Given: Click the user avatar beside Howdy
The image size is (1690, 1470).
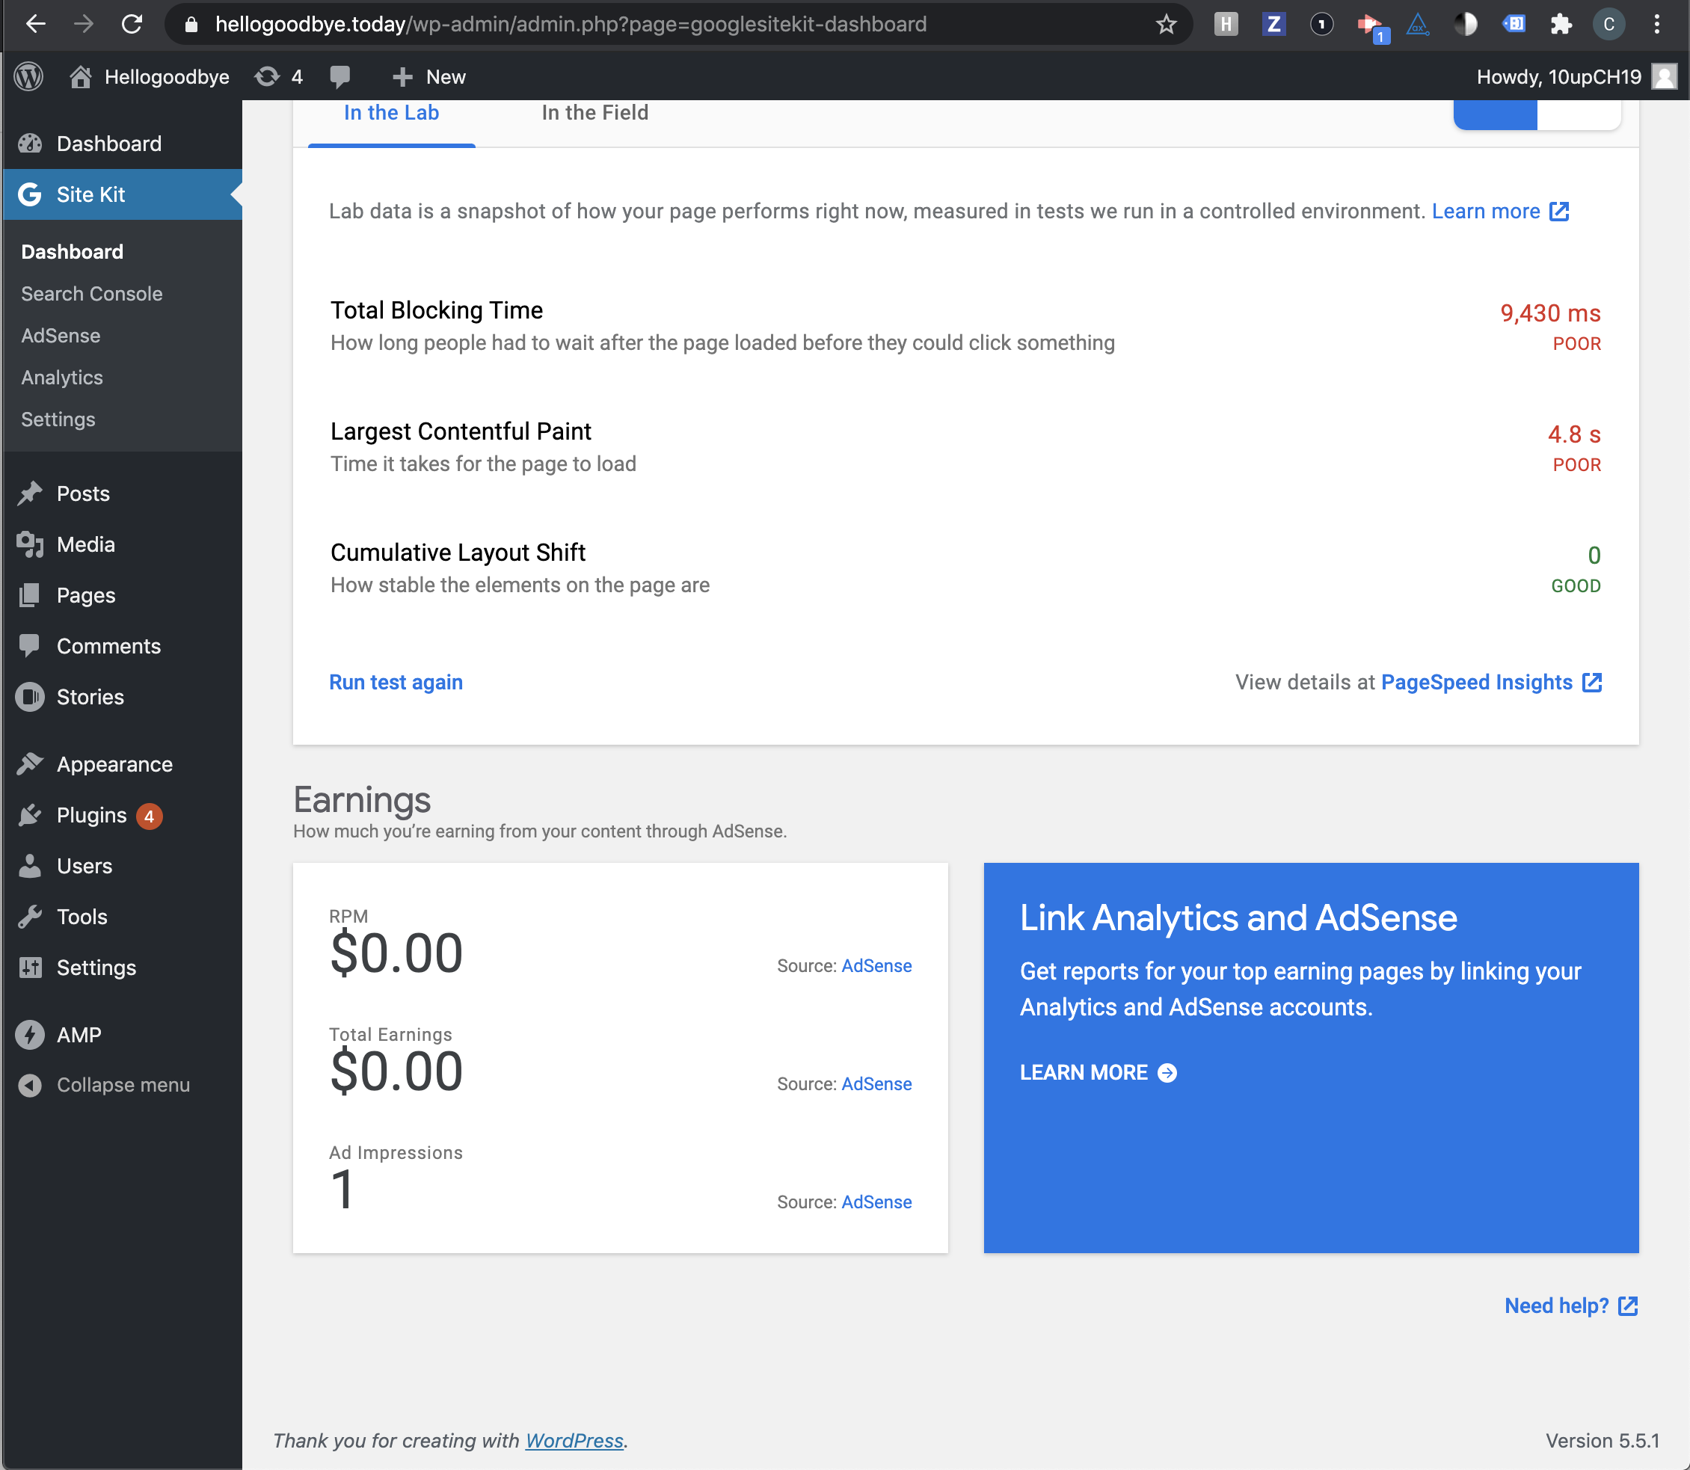Looking at the screenshot, I should (x=1664, y=77).
